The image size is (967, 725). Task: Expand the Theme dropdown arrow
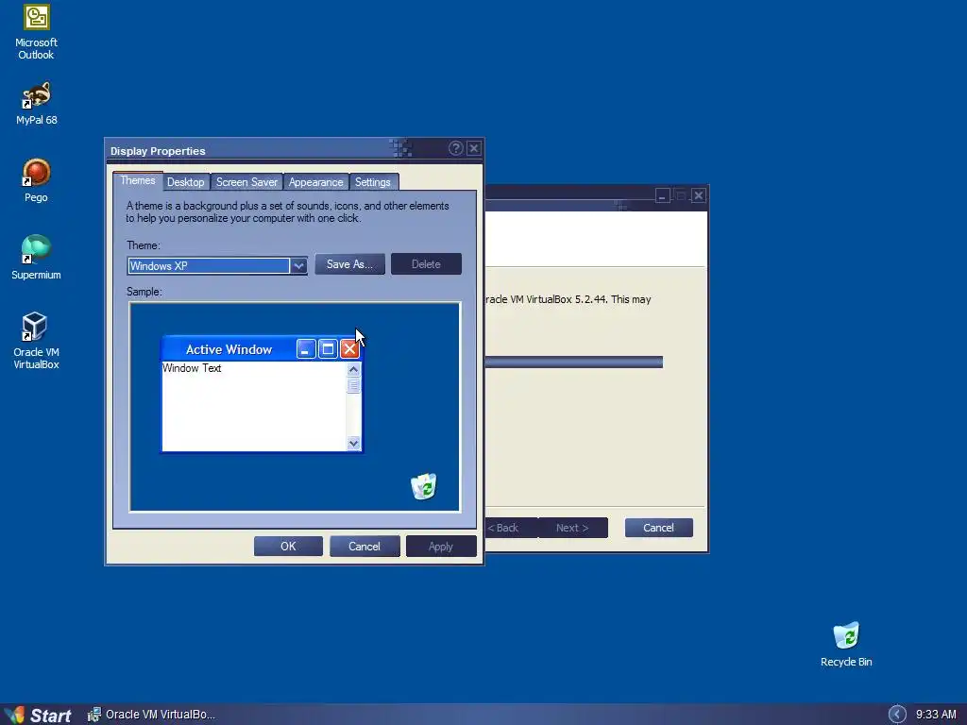(298, 265)
